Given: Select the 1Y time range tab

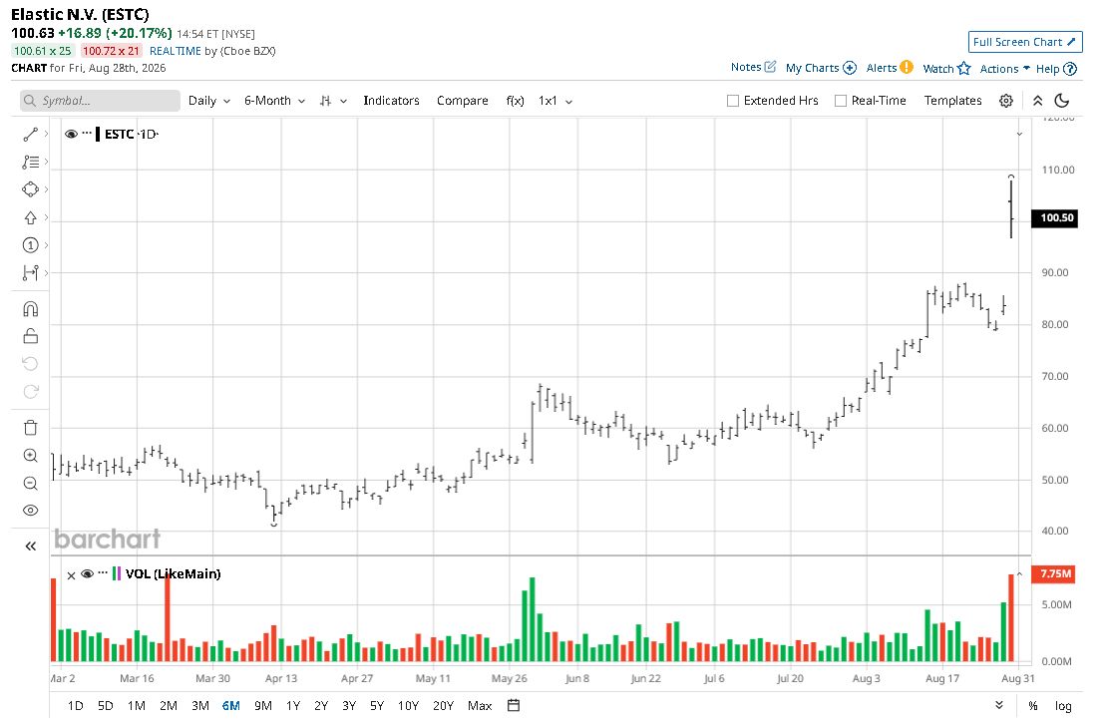Looking at the screenshot, I should coord(293,705).
